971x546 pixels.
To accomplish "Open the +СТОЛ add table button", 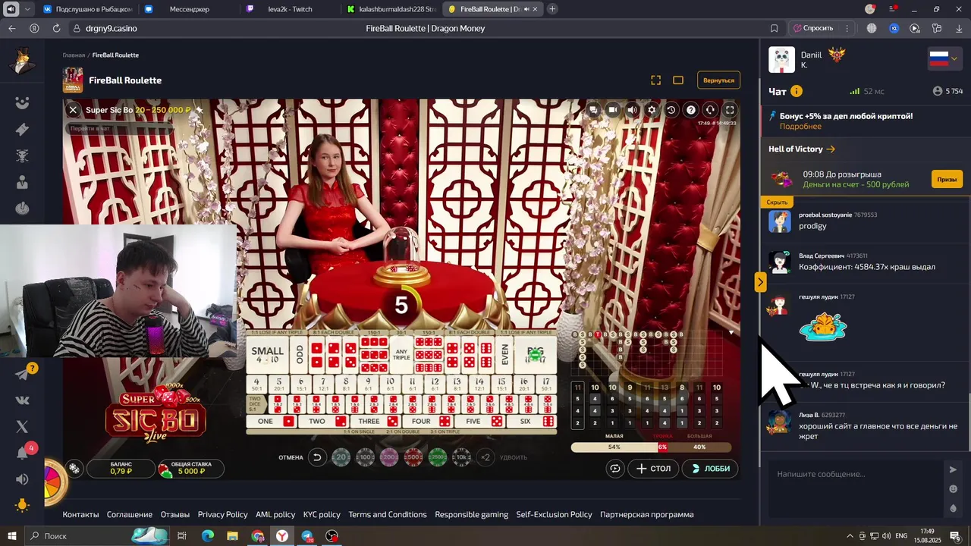I will pos(653,469).
